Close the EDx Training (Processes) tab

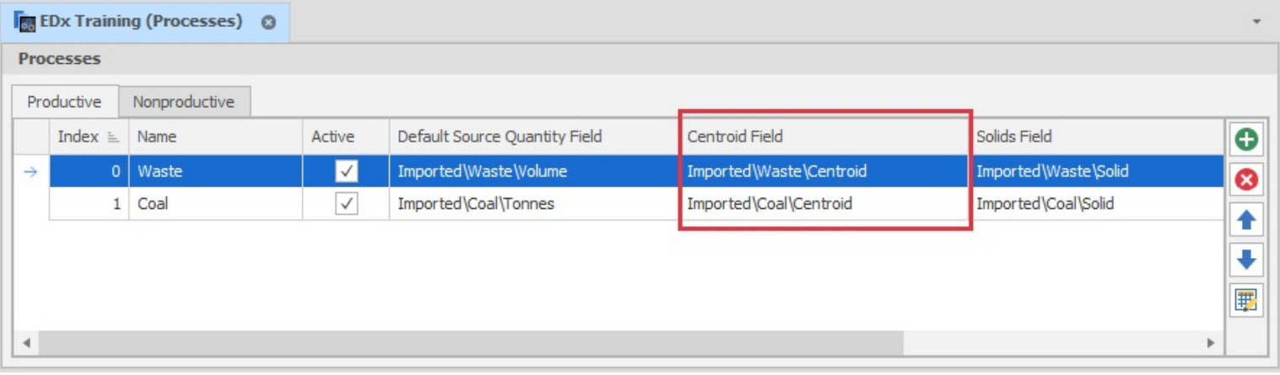coord(268,23)
